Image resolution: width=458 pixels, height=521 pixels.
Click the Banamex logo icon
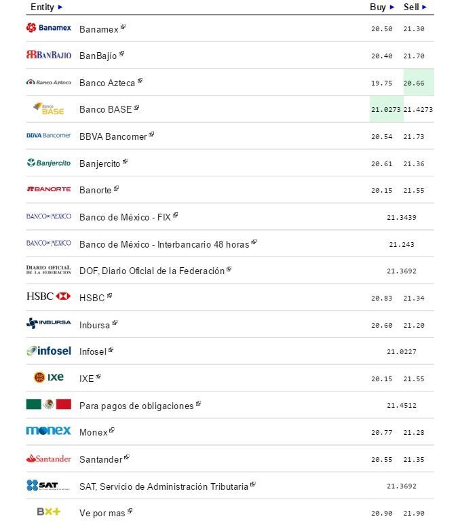(48, 28)
